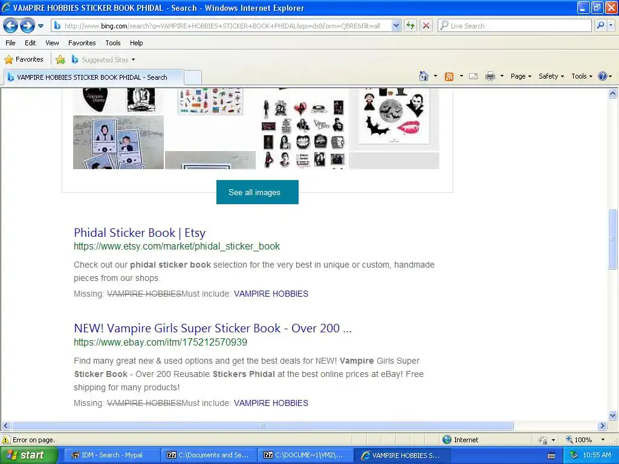Click VAMPIRE HOBBIES link under Etsy result
Image resolution: width=619 pixels, height=464 pixels.
(x=271, y=294)
